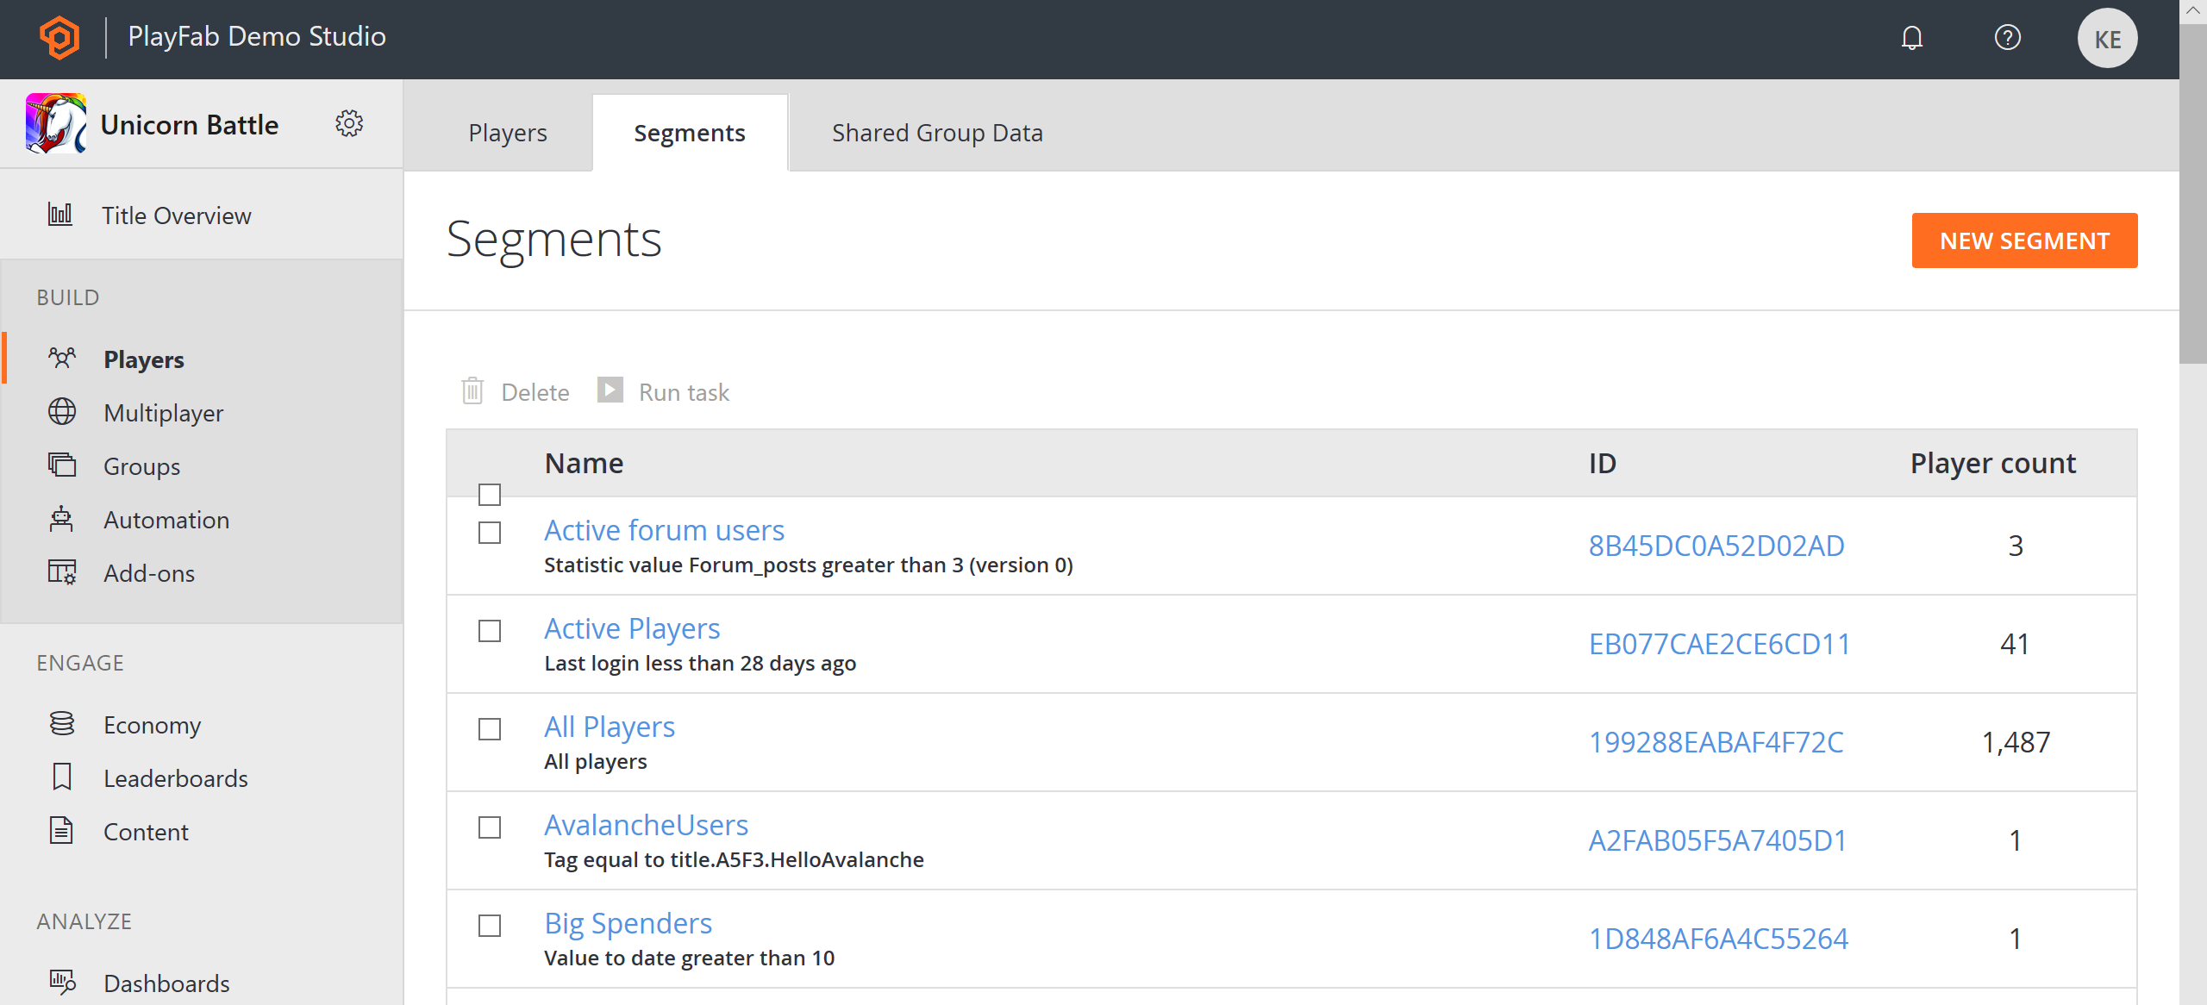Switch to Players tab
Viewport: 2207px width, 1005px height.
[x=508, y=133]
